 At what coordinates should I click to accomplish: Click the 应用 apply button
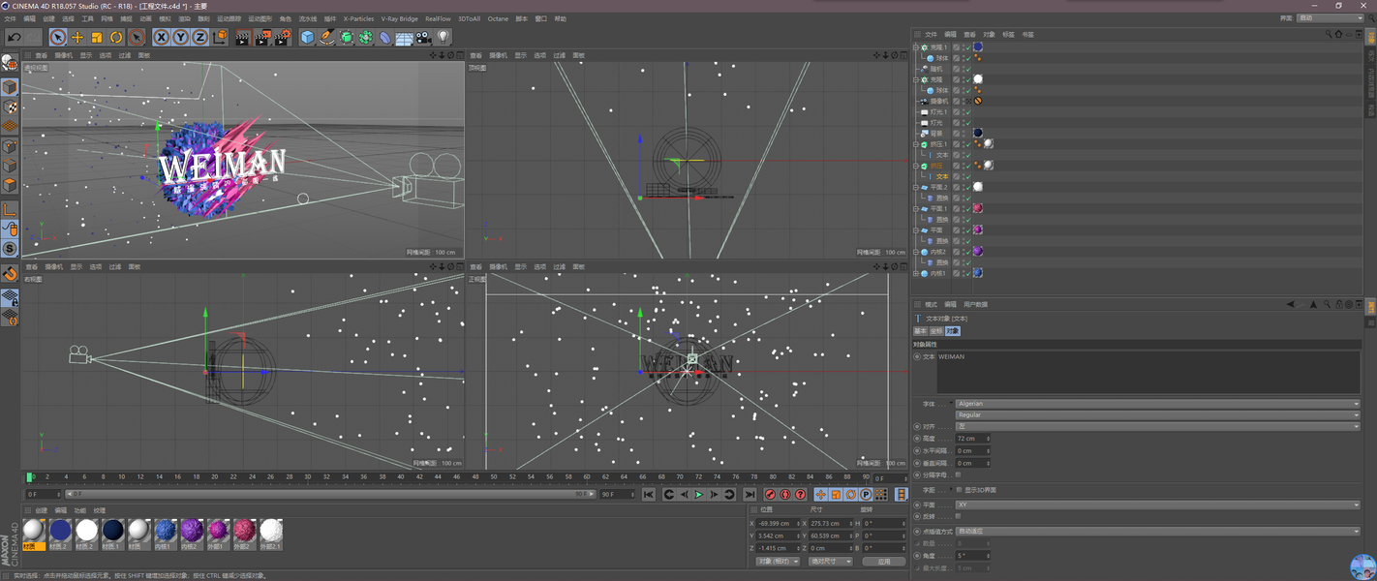point(884,561)
